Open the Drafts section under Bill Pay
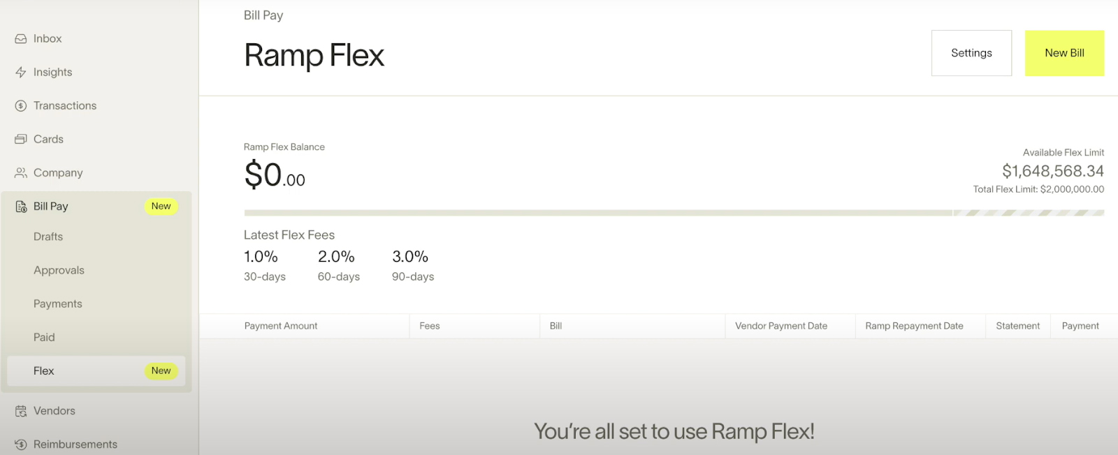This screenshot has width=1118, height=455. click(x=48, y=237)
